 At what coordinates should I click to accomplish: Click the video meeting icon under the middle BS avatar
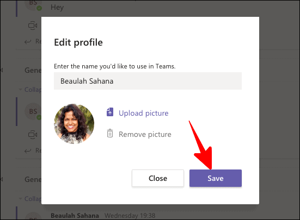tap(33, 135)
